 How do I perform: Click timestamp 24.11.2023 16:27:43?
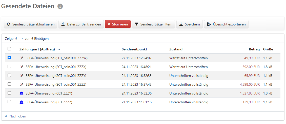click(x=137, y=84)
